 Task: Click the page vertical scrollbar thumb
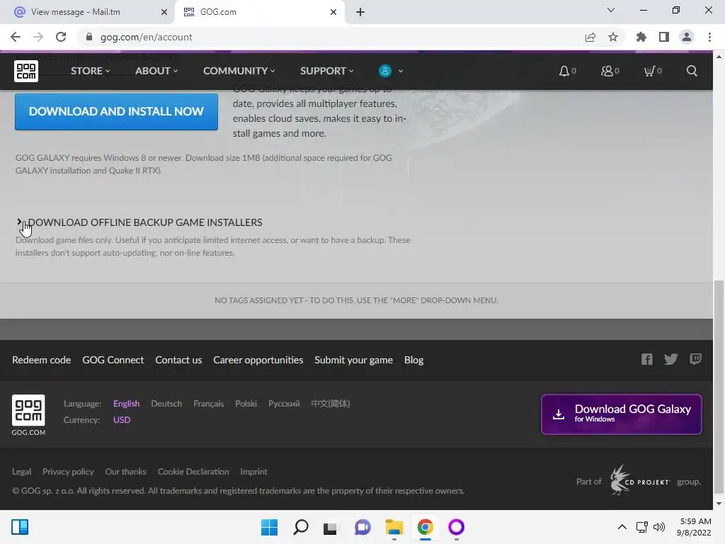point(719,386)
